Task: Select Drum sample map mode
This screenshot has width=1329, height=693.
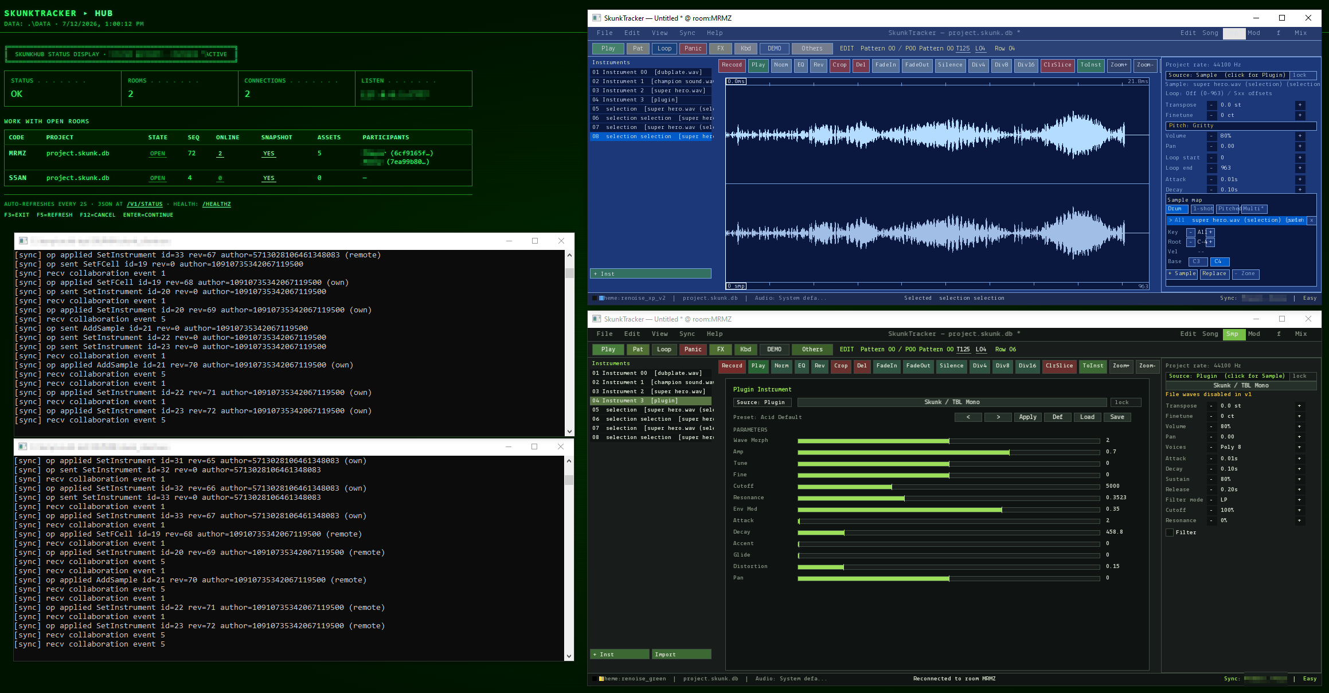Action: pyautogui.click(x=1177, y=209)
